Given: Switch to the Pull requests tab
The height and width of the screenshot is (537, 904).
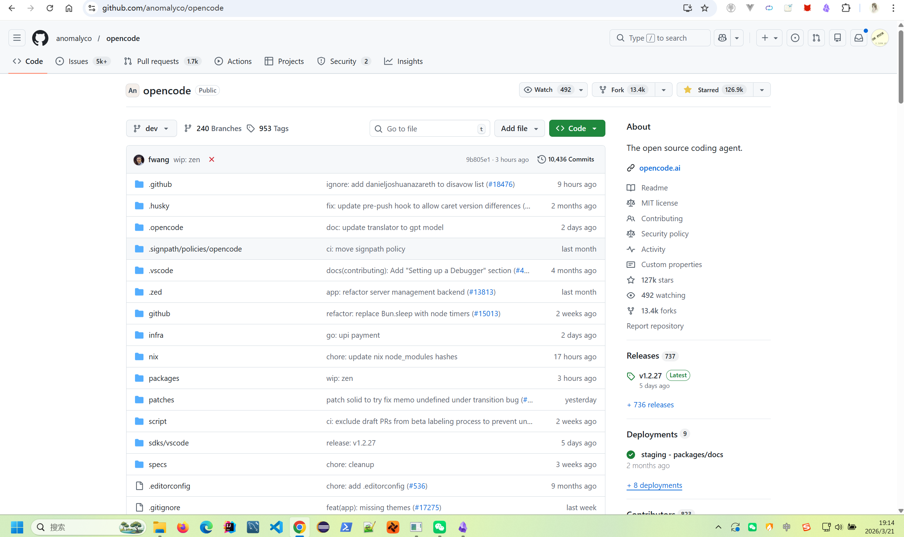Looking at the screenshot, I should [163, 61].
